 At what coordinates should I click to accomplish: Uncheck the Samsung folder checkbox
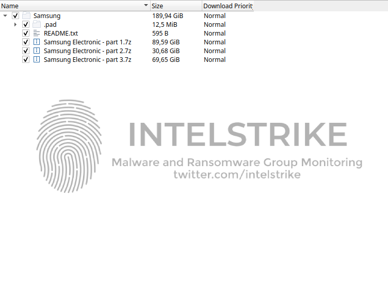click(15, 15)
